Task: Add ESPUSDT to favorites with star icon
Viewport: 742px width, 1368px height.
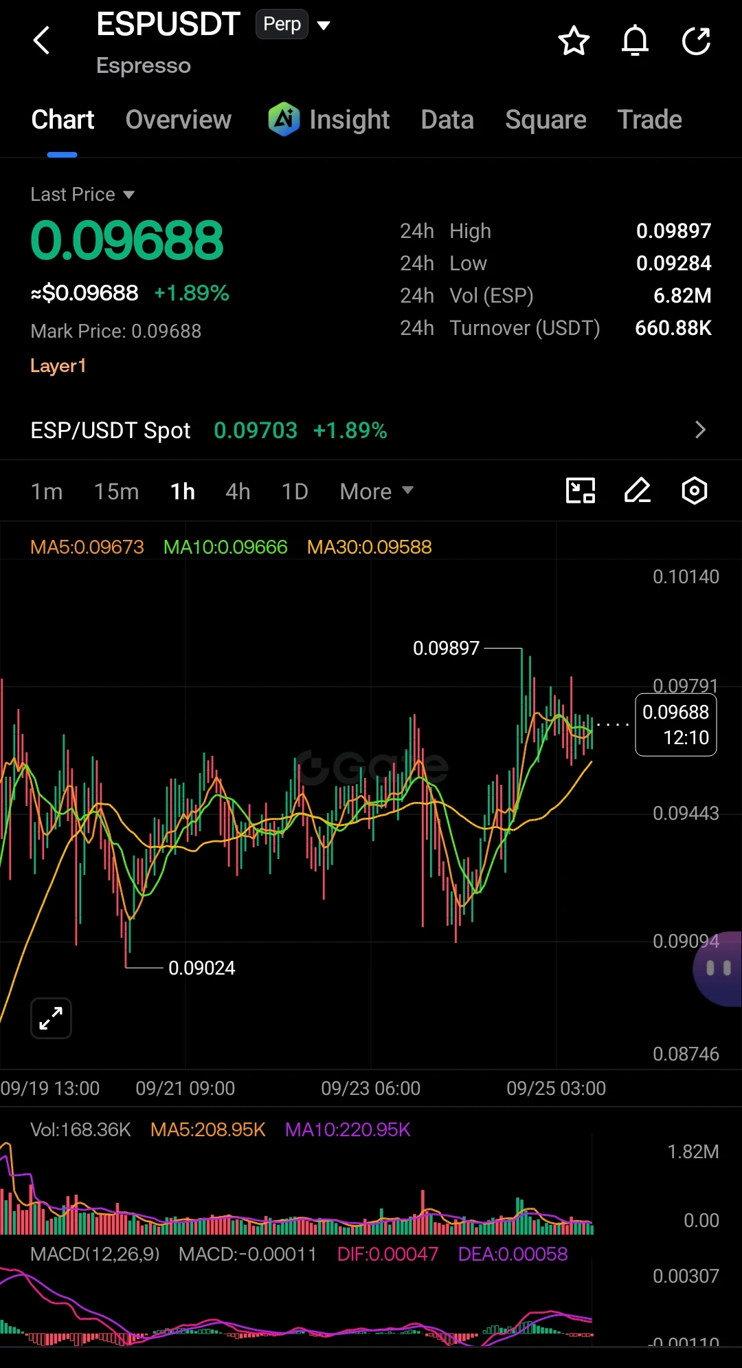Action: [574, 41]
